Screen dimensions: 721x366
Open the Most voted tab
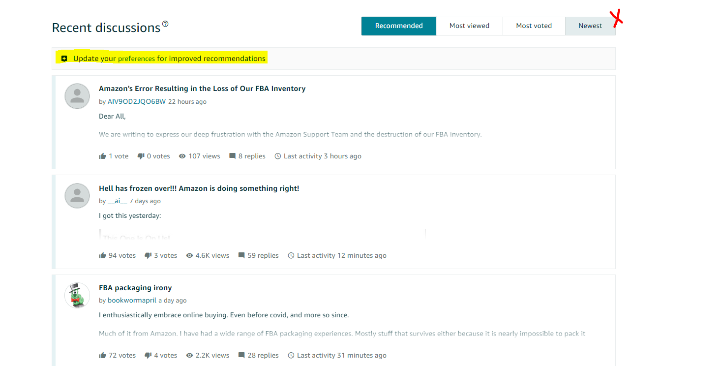(x=534, y=26)
